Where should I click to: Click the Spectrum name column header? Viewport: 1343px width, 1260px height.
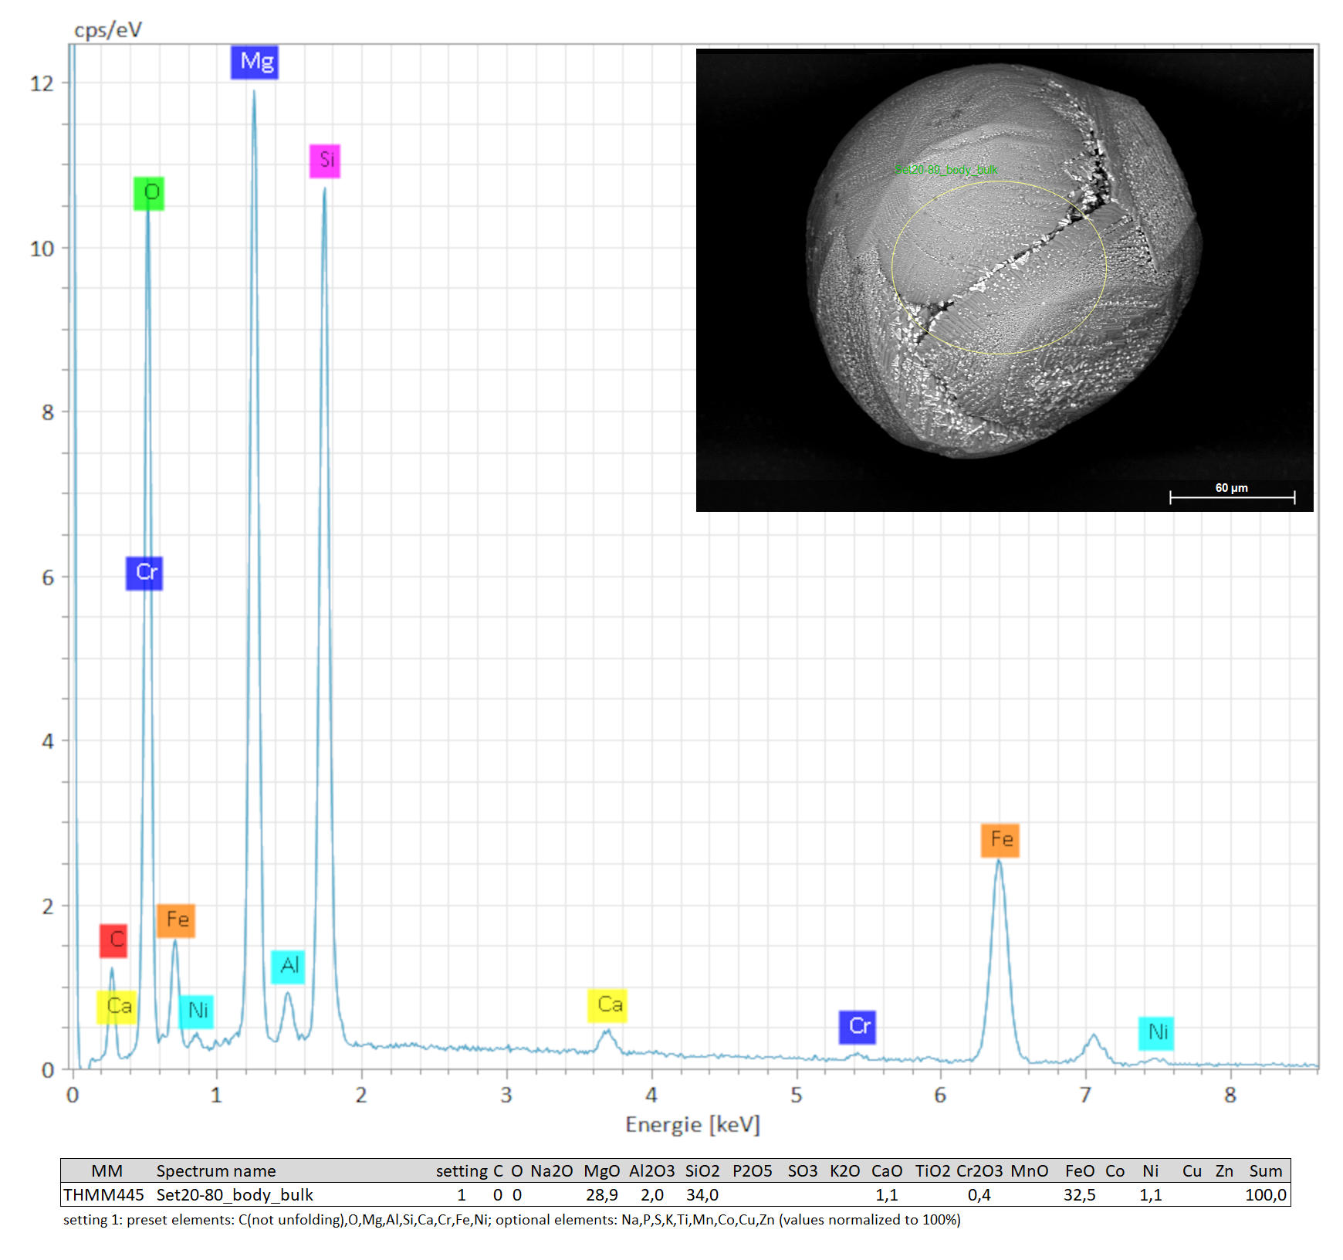coord(216,1170)
